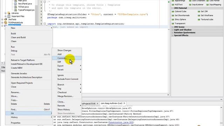Collapse the import fold on line 8
The image size is (224, 126).
[45, 24]
